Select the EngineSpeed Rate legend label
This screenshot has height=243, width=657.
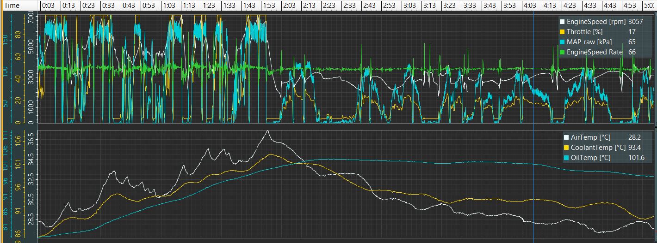click(x=595, y=52)
